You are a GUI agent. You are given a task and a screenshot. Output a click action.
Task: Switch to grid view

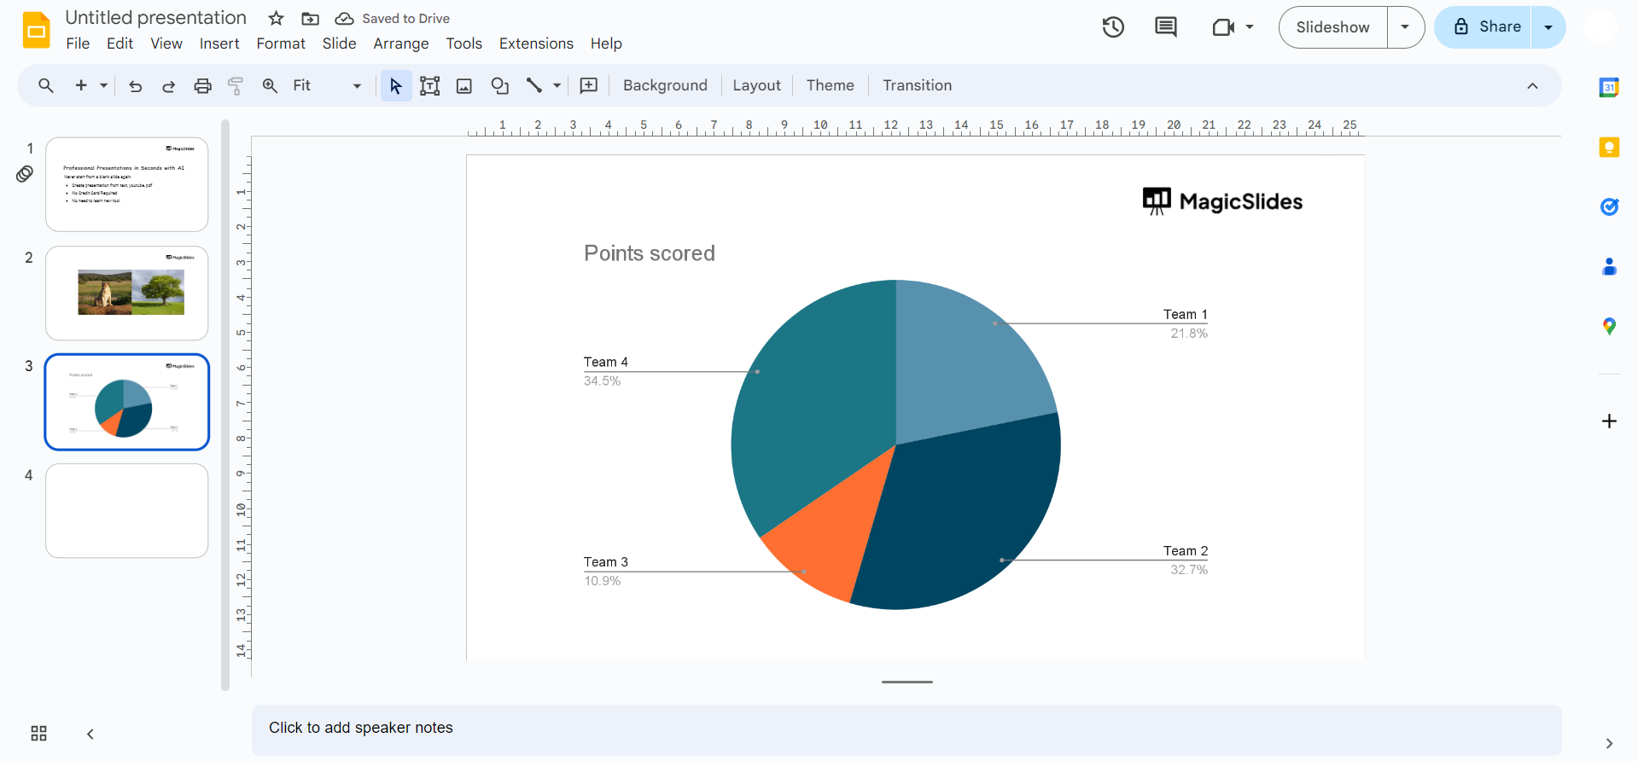[x=38, y=734]
